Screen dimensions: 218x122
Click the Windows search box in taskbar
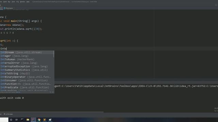(x=4, y=120)
